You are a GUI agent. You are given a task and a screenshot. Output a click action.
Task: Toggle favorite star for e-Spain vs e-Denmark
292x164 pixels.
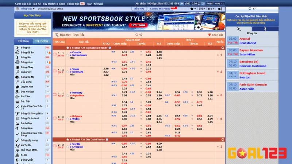pyautogui.click(x=68, y=72)
